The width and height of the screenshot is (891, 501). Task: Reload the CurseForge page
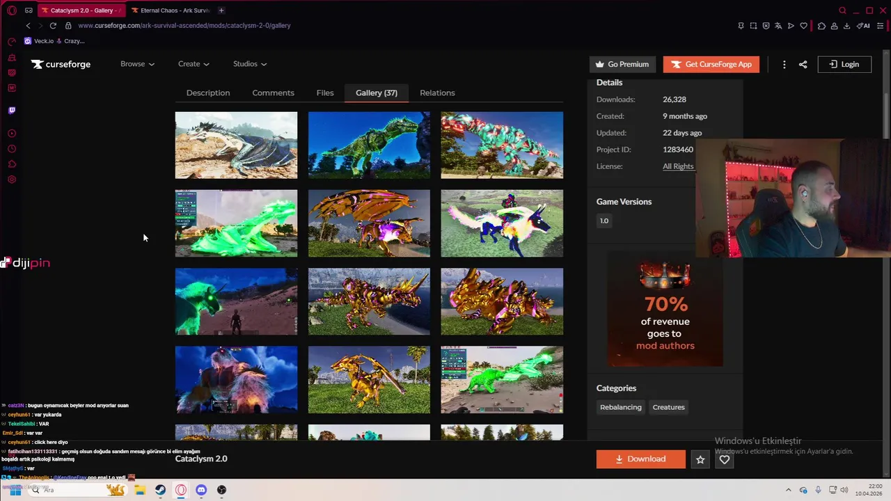click(x=53, y=26)
